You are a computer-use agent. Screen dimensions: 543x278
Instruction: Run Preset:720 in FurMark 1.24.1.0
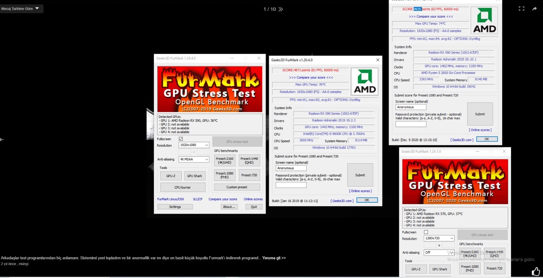point(494,268)
